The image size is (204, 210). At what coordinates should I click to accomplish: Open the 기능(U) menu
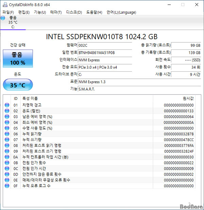(x=40, y=13)
